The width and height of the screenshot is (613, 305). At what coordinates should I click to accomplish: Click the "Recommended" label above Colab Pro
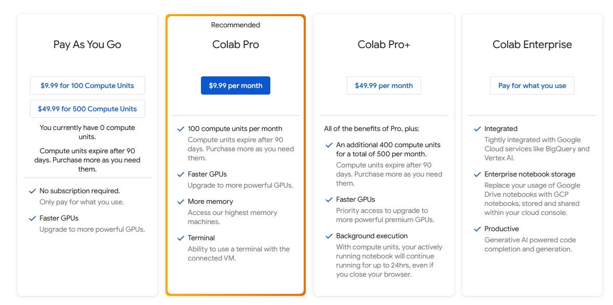235,25
